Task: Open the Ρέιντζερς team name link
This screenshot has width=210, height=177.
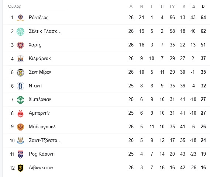Action: [x=39, y=18]
